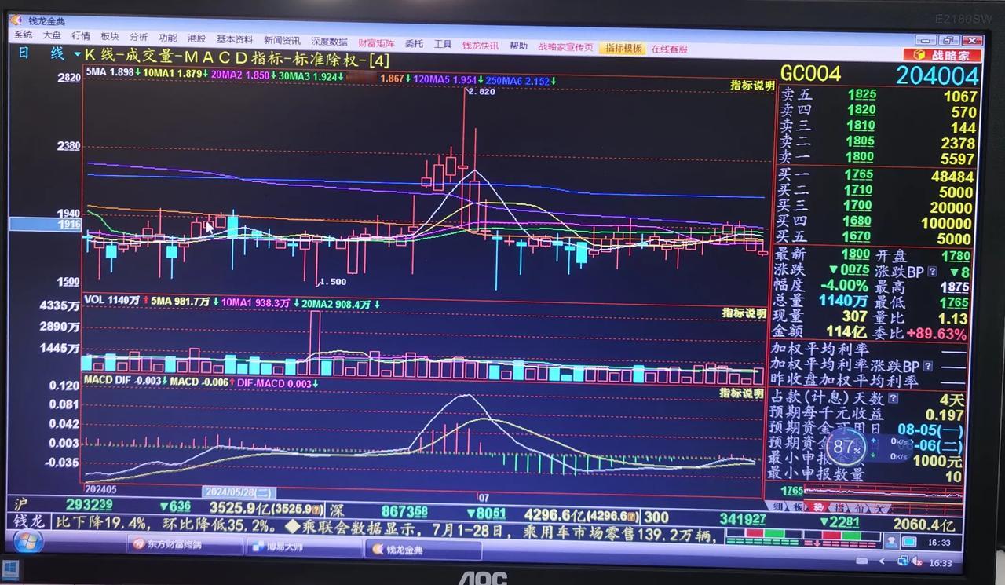The image size is (1005, 585).
Task: Open 指标说明 in MACD panel
Action: [x=742, y=393]
